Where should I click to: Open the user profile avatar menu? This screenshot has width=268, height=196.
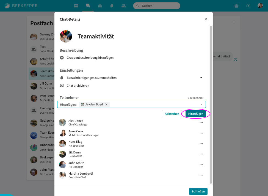(x=260, y=6)
